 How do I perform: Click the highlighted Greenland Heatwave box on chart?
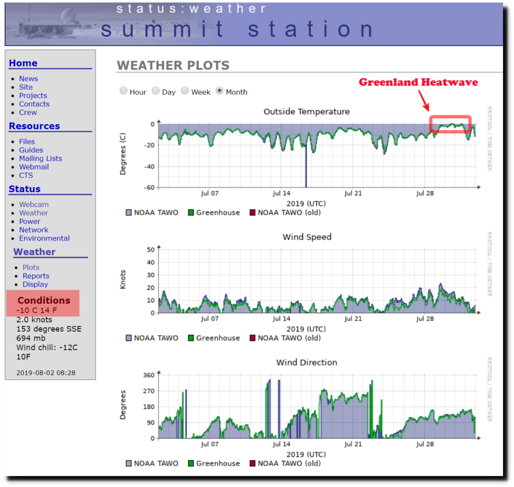[450, 124]
